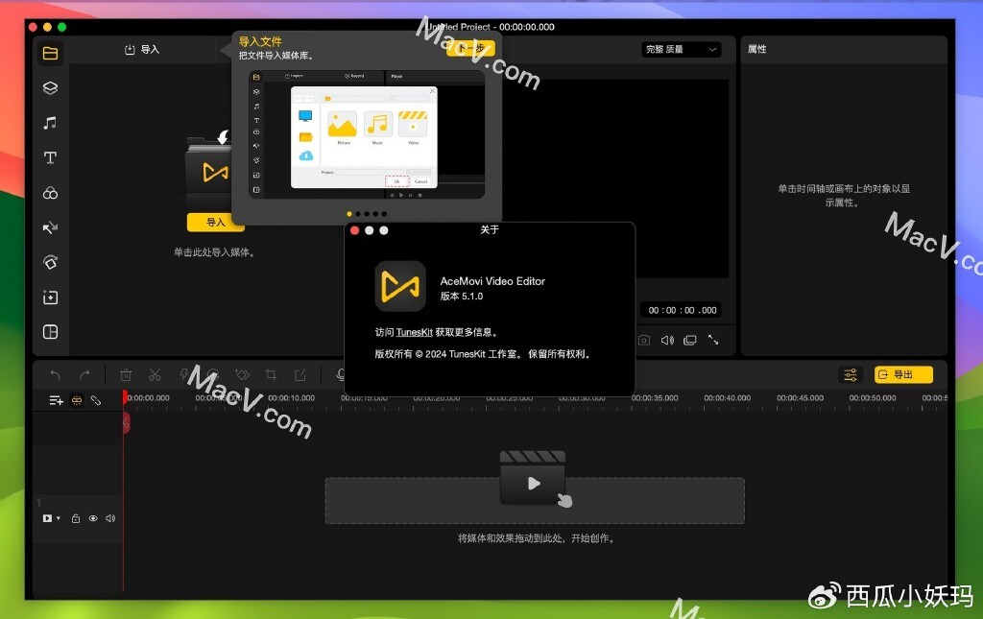The width and height of the screenshot is (983, 619).
Task: Click the Edit pencil-box icon in timeline toolbar
Action: click(300, 374)
